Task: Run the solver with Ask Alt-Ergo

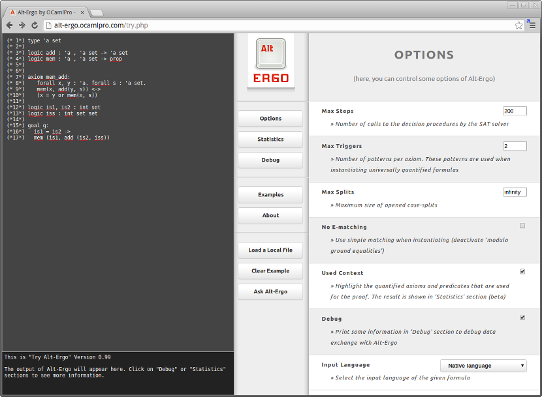Action: 270,291
